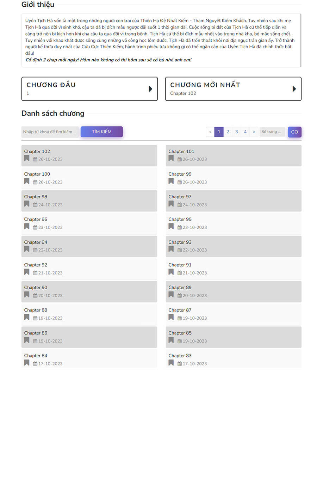Bookmark Chapter 86 via its icon

coord(27,340)
